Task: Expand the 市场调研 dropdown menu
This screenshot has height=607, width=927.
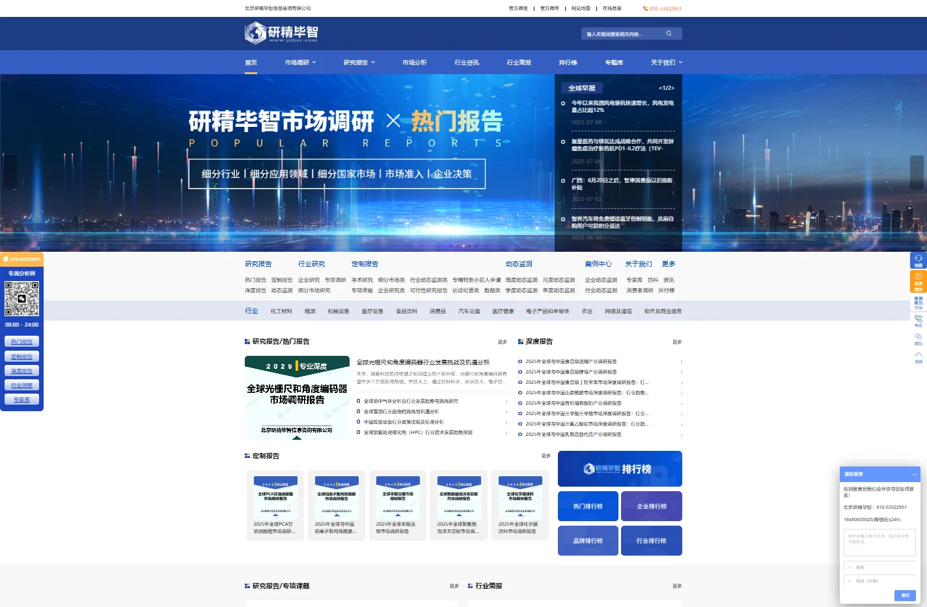Action: click(300, 62)
